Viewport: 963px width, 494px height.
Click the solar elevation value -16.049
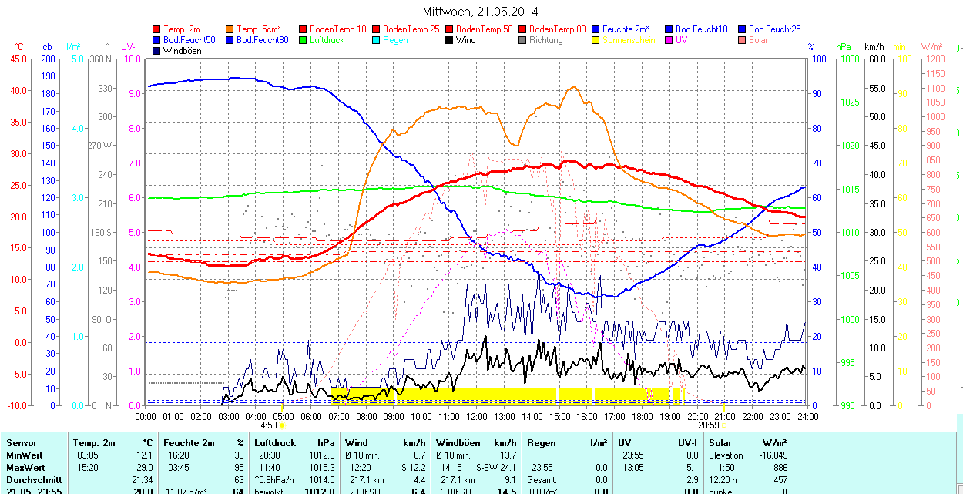[773, 455]
